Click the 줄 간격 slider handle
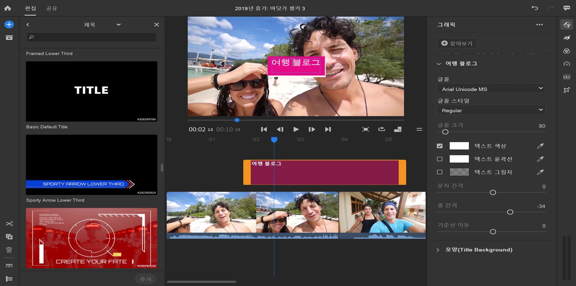Screen dimensions: 576x286 [x=510, y=212]
